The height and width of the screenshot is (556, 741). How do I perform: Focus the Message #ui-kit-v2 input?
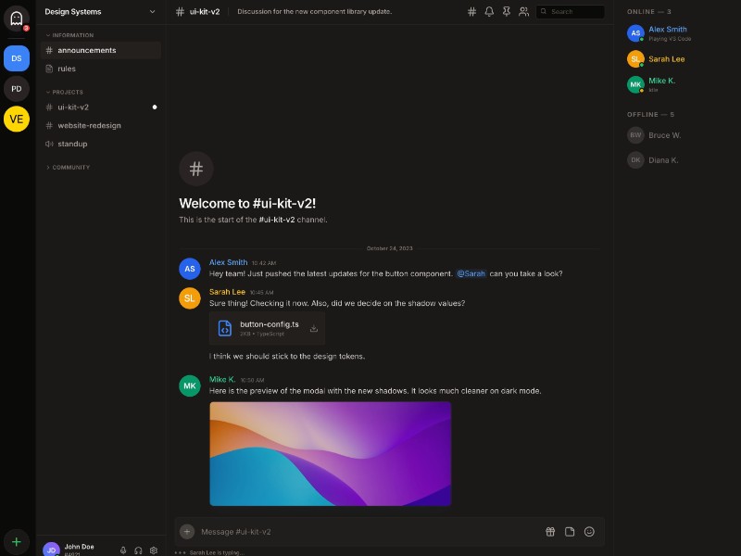[369, 532]
